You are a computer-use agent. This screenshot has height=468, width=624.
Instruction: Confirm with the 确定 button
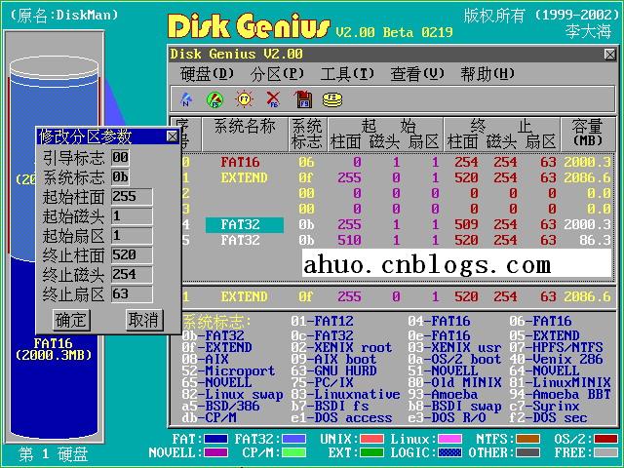click(x=71, y=320)
